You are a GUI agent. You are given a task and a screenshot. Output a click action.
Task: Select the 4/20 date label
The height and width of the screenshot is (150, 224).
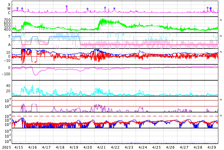click(88, 148)
